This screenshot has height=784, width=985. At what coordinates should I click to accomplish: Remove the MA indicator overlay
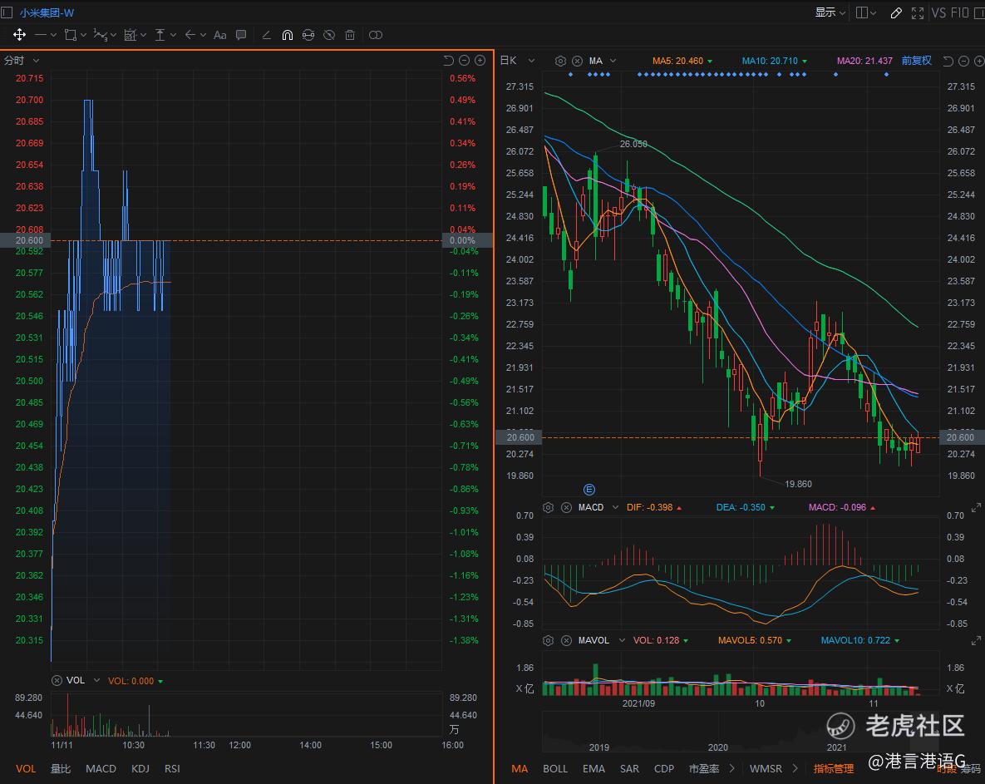coord(577,61)
